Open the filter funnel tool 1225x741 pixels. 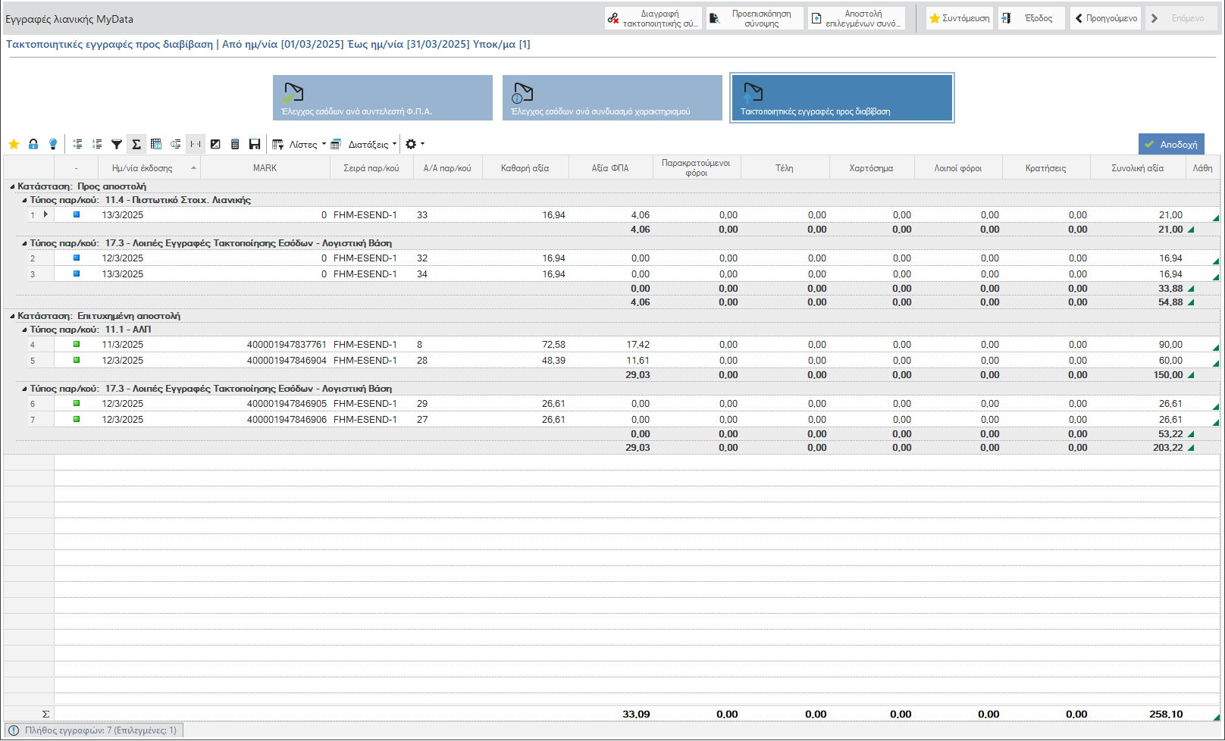pyautogui.click(x=117, y=144)
